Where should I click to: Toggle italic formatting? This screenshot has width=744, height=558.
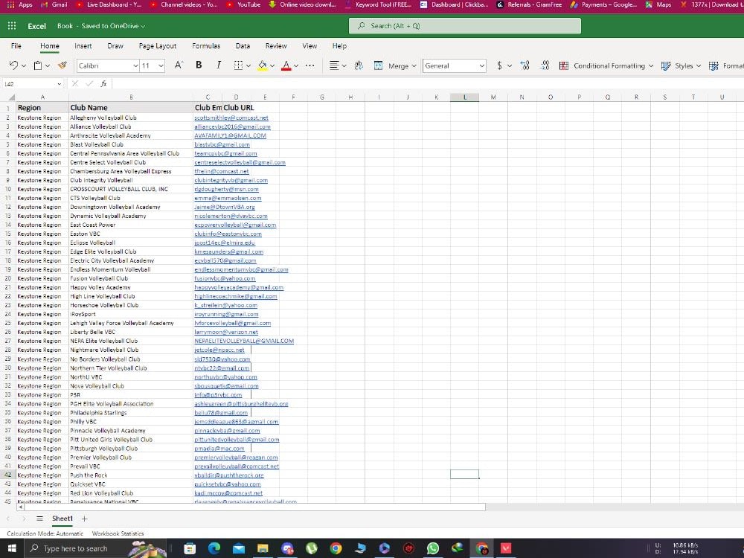point(218,65)
